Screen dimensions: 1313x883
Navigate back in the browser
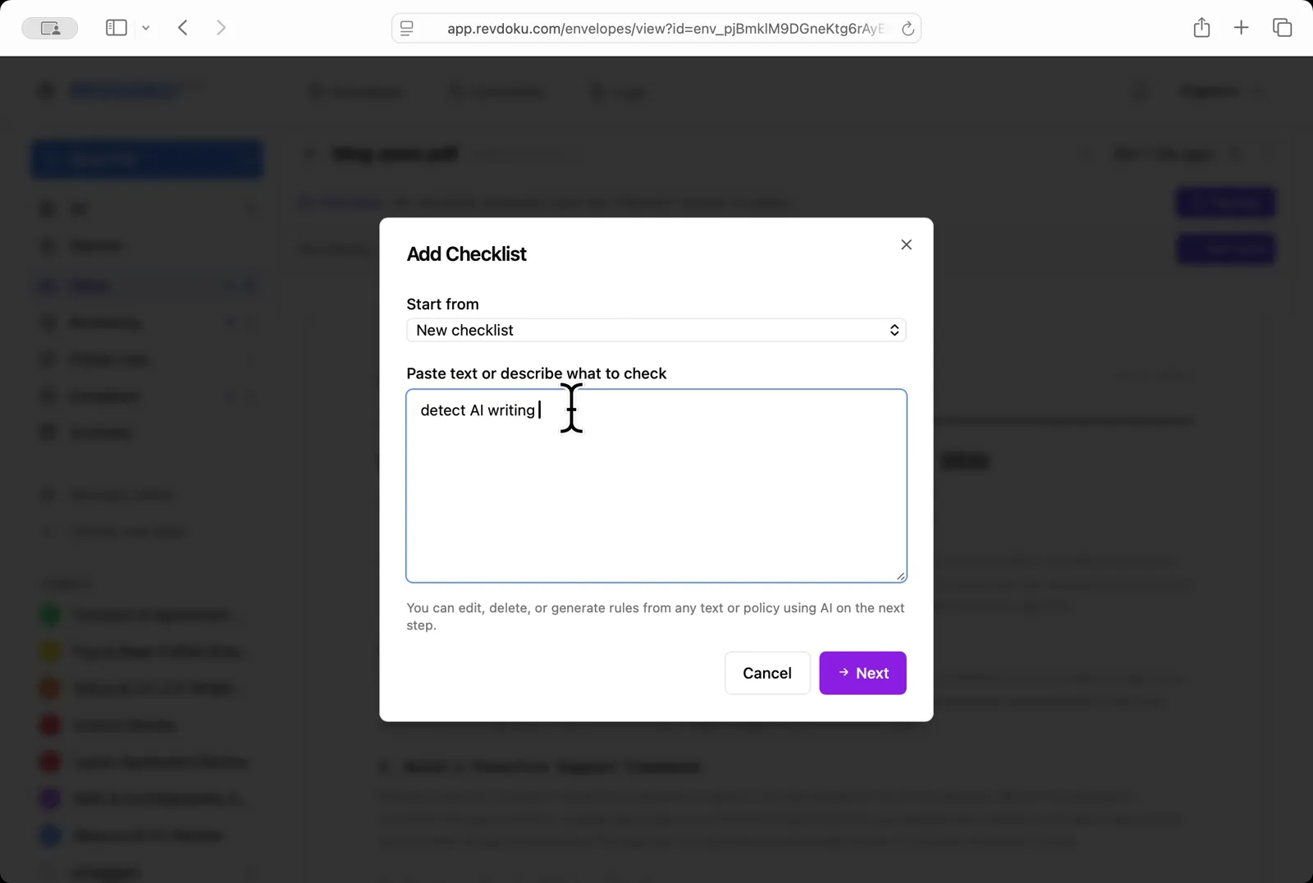click(x=183, y=27)
